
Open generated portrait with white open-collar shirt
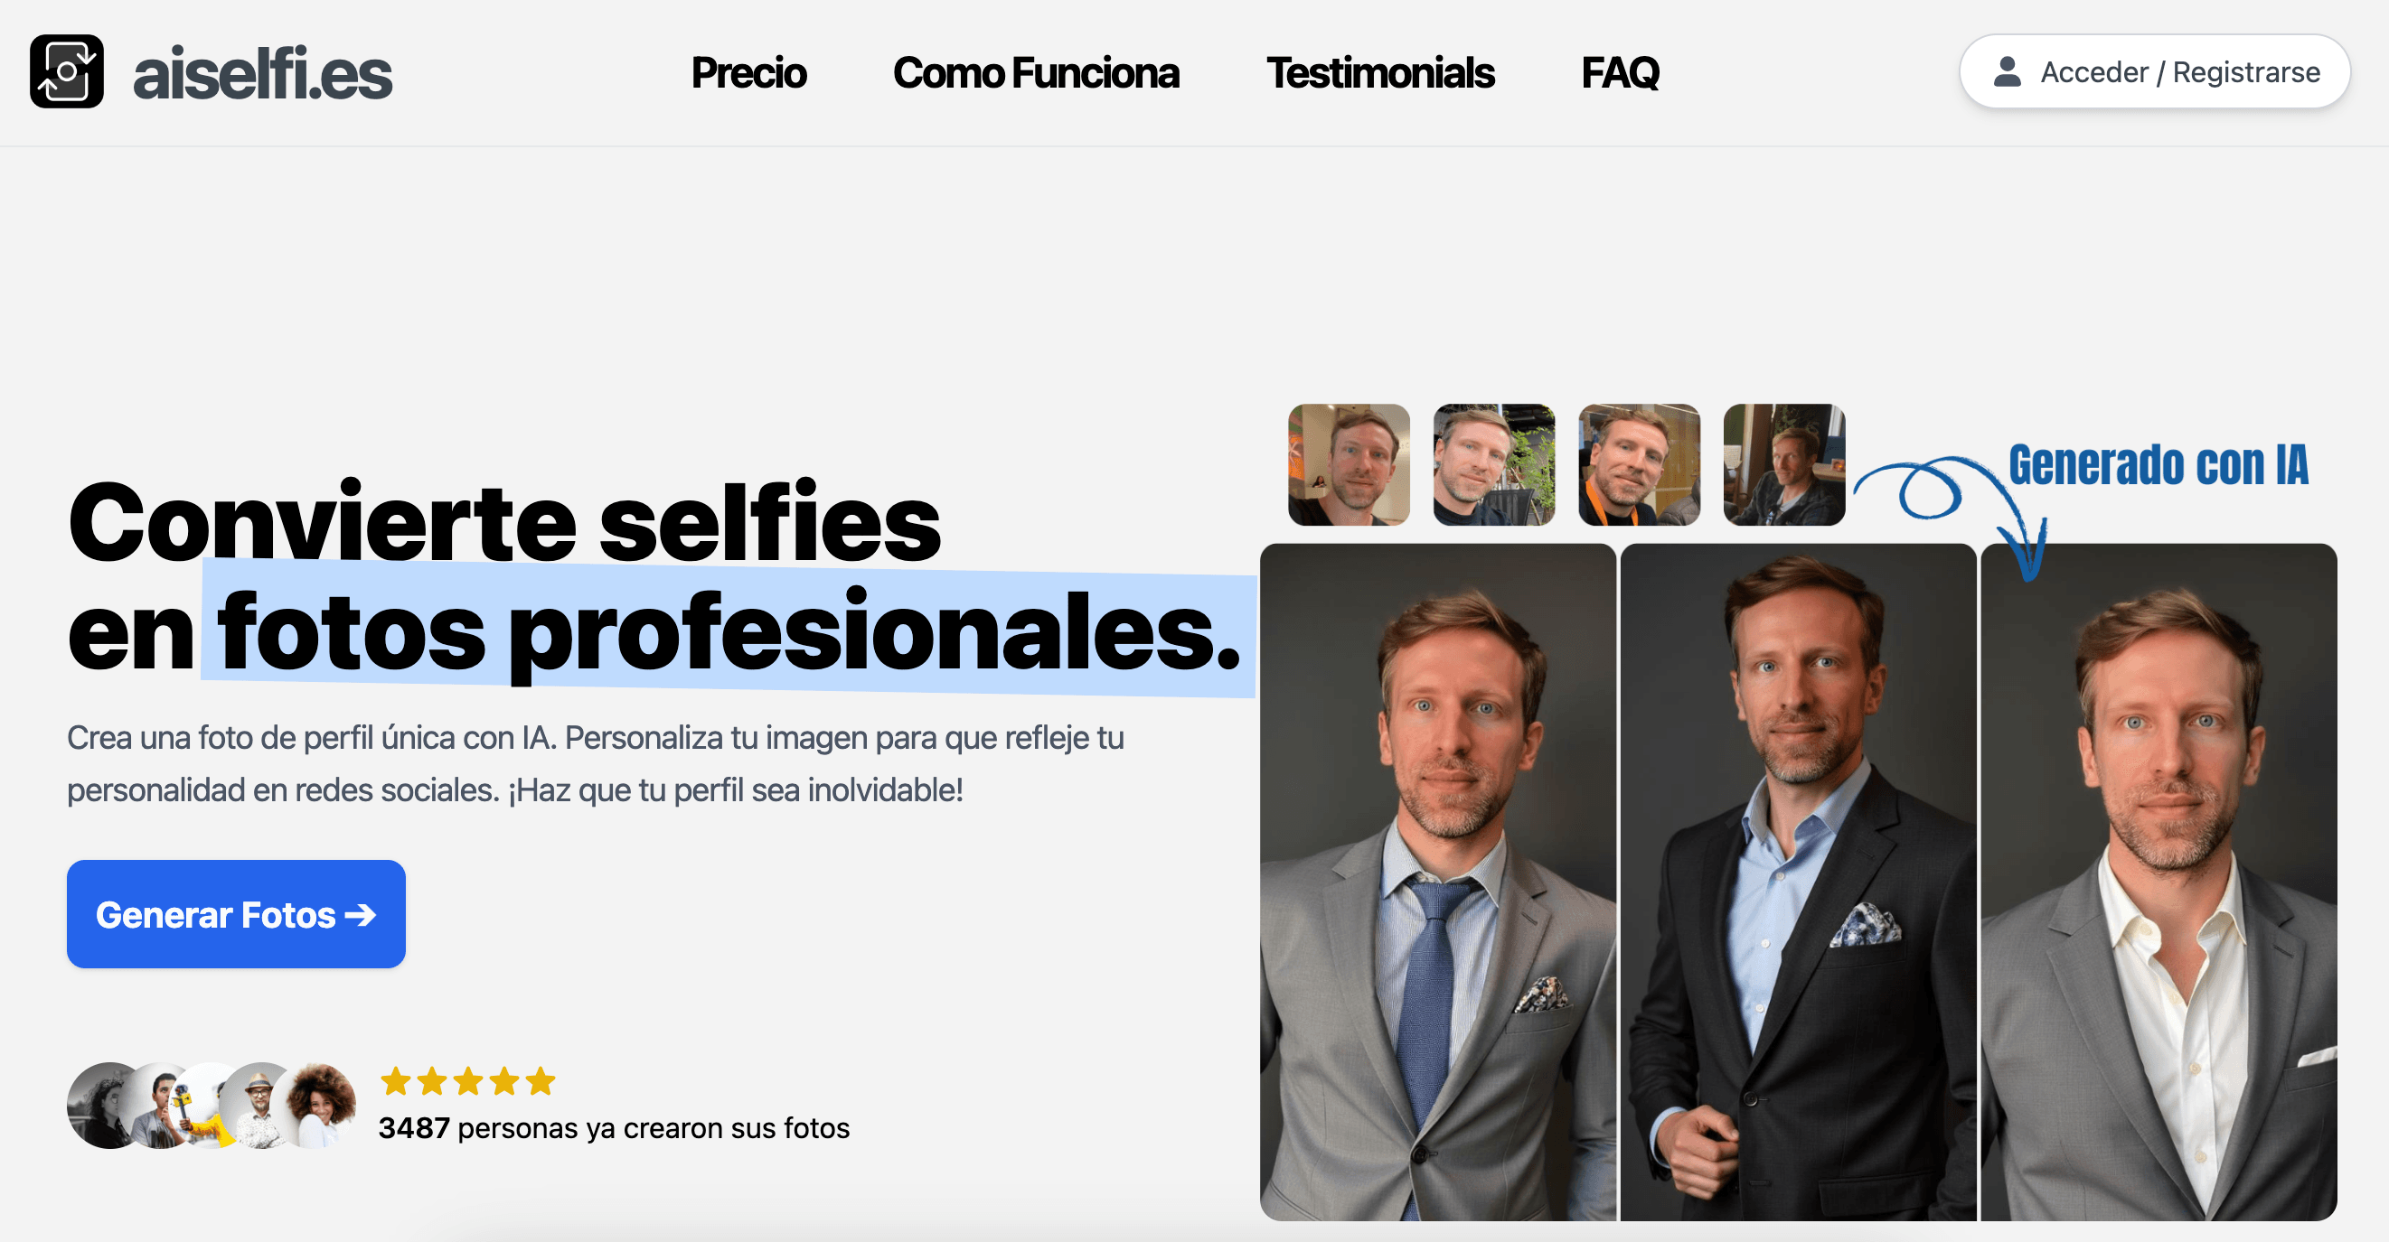pyautogui.click(x=2159, y=882)
